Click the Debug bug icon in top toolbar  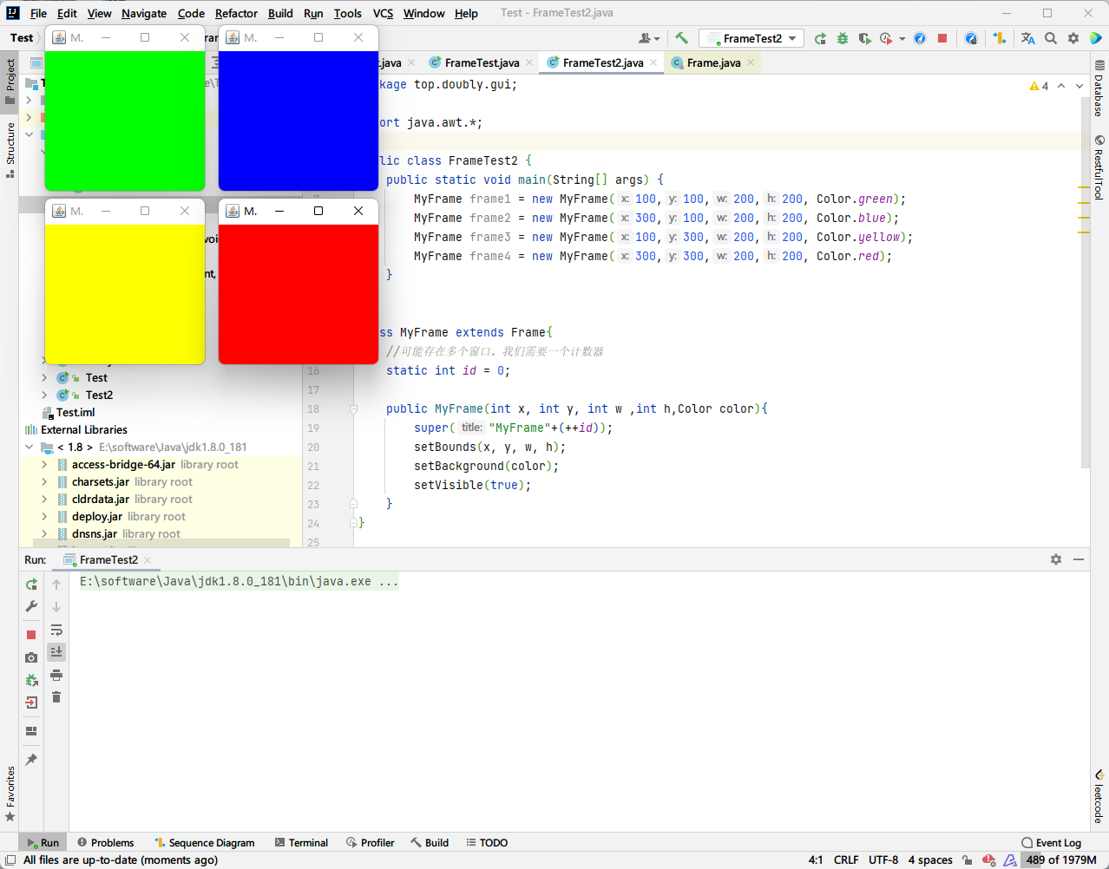(843, 38)
